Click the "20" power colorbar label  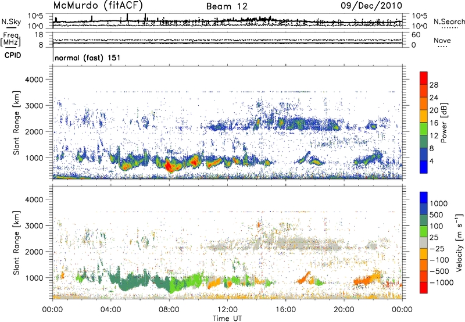point(434,110)
